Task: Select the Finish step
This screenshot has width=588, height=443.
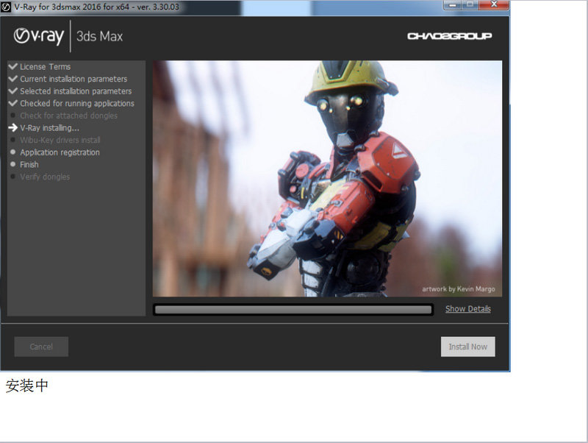Action: pos(29,164)
